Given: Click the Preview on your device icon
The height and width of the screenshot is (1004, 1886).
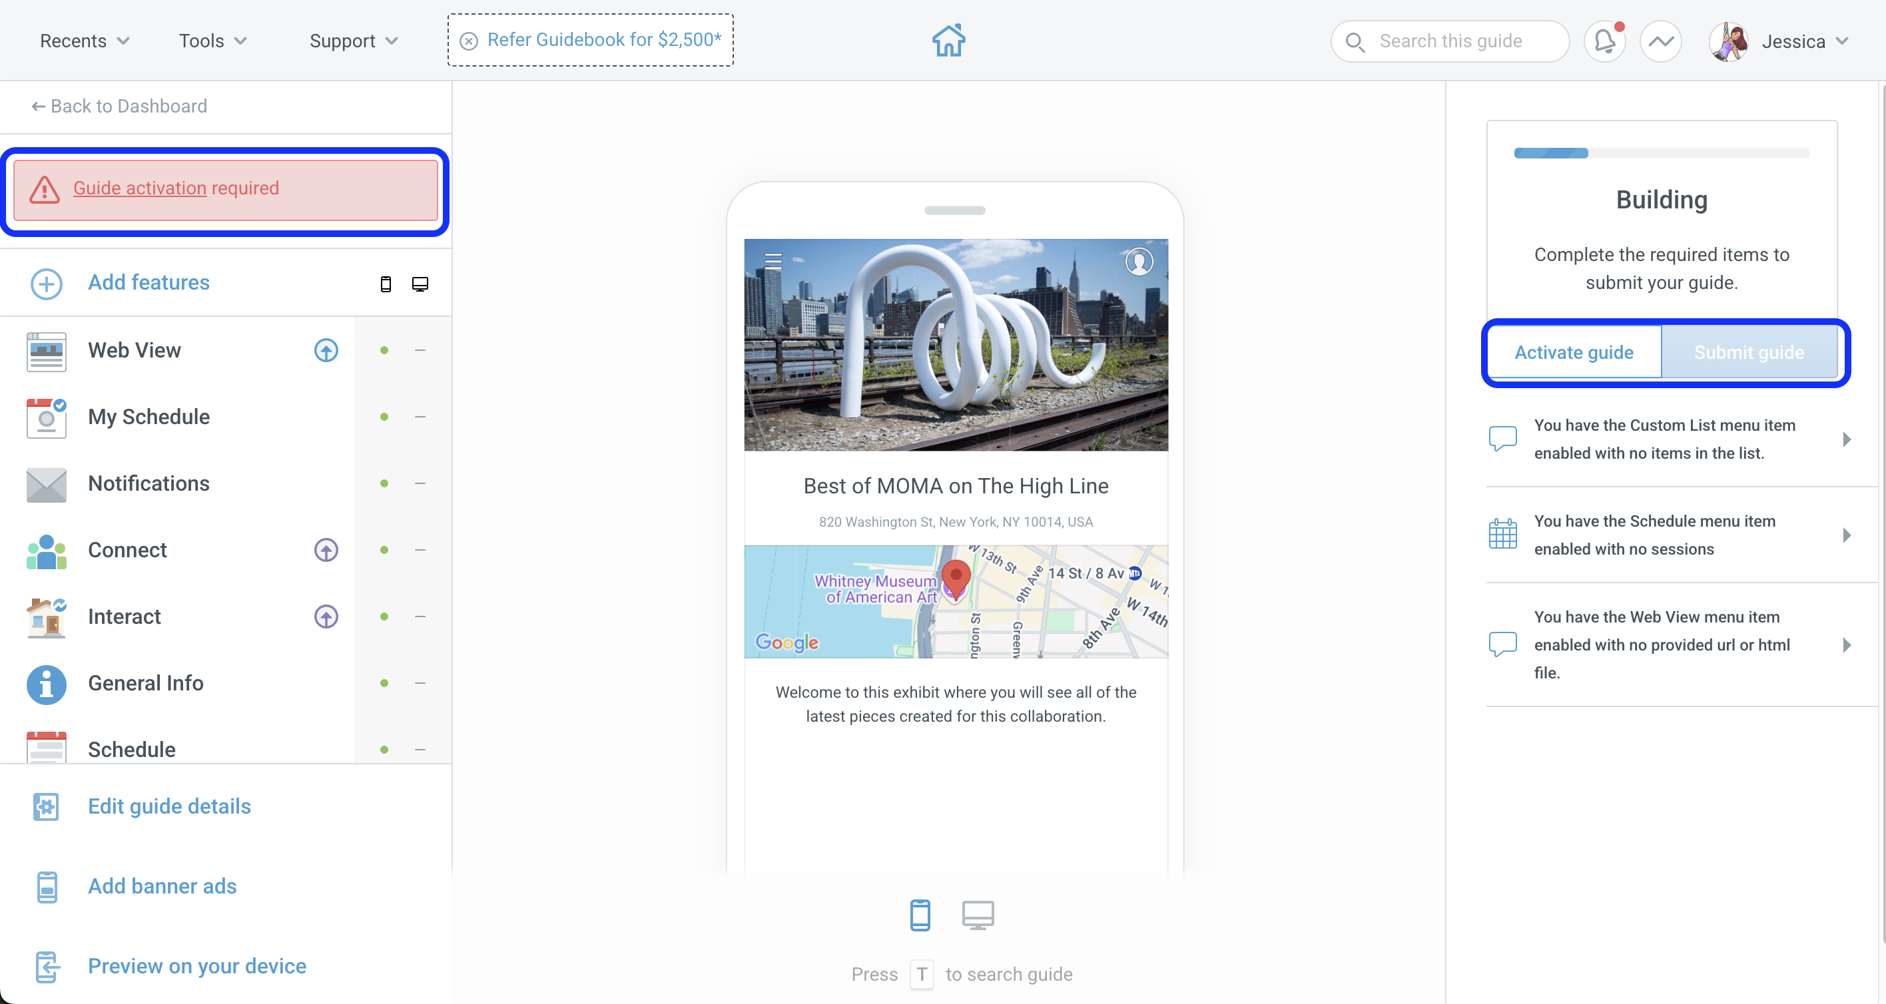Looking at the screenshot, I should (47, 967).
